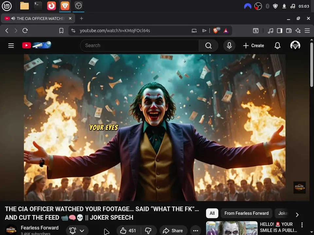Open Brave Rewards triangle icon

coord(226,31)
